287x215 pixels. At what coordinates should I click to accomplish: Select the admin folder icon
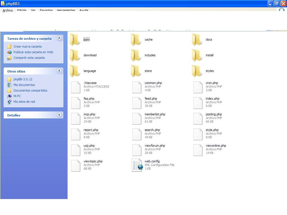pos(75,39)
